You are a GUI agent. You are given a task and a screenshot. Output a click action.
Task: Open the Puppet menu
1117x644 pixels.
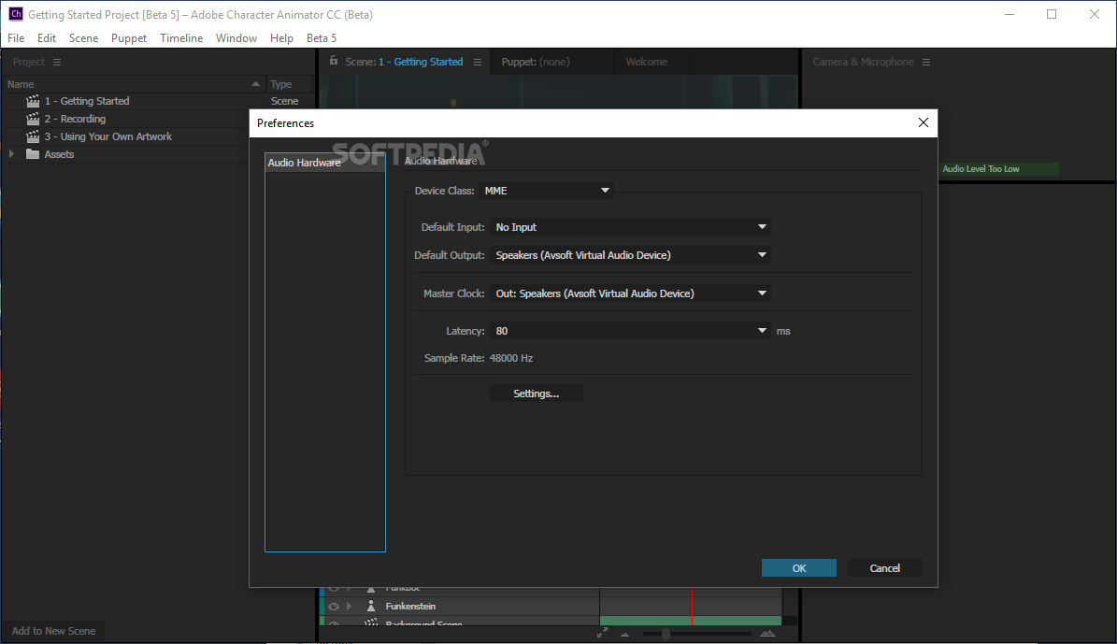(x=129, y=37)
